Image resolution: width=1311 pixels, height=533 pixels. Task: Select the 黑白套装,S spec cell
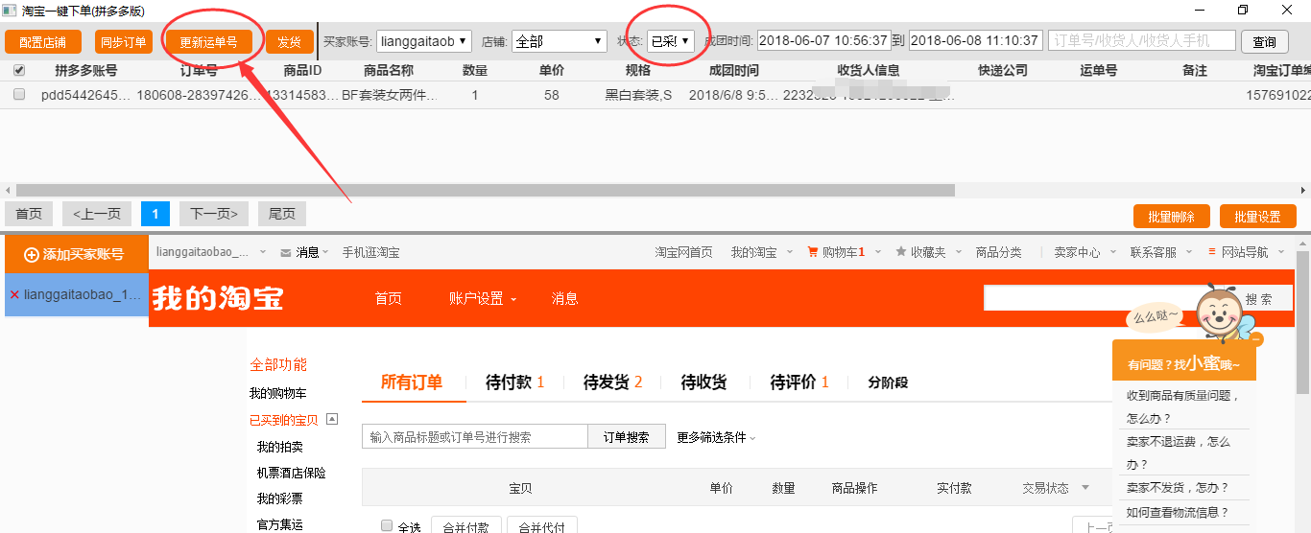point(638,95)
